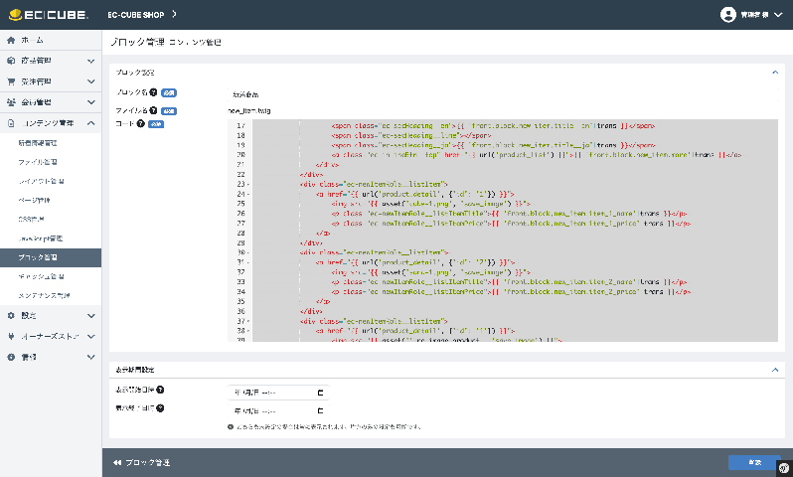
Task: Click the help icon beside 表示終了日時
Action: 160,408
